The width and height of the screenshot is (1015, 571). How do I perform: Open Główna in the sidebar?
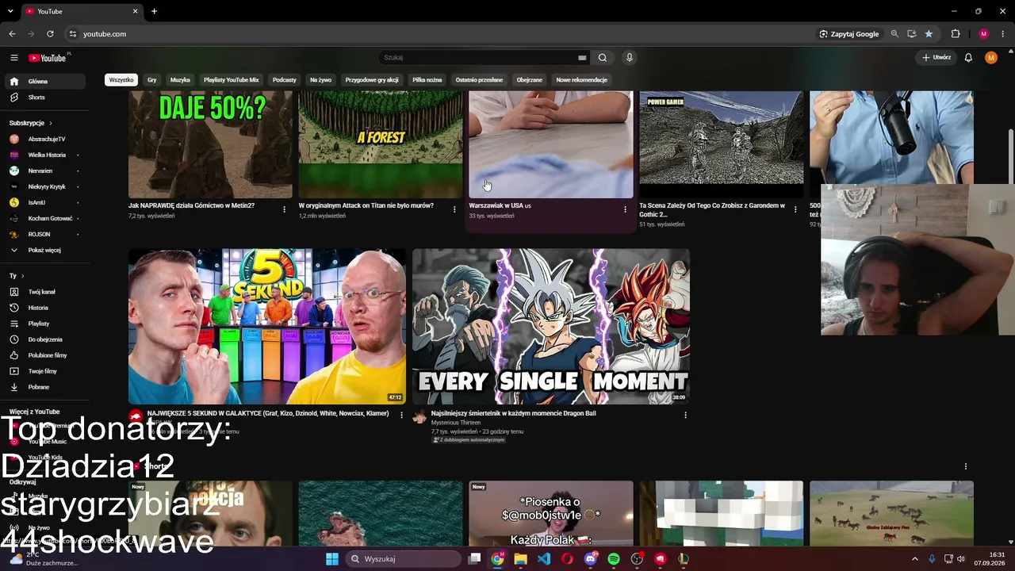[44, 82]
